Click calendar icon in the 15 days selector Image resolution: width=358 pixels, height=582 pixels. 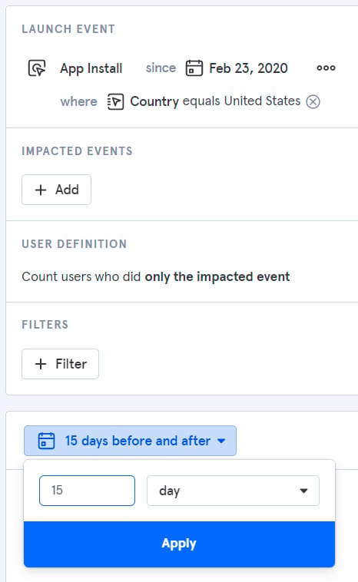point(46,441)
